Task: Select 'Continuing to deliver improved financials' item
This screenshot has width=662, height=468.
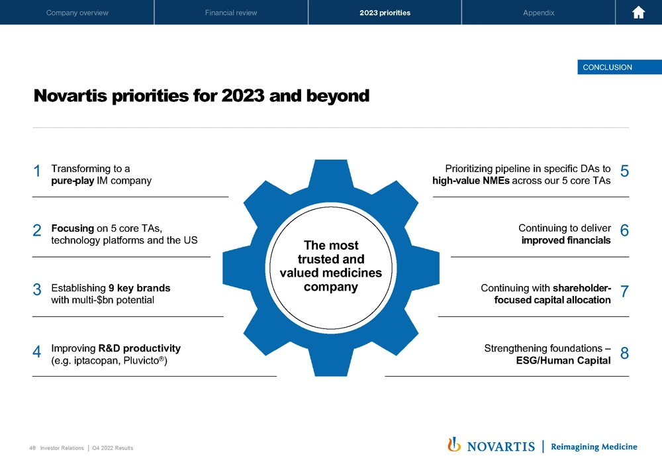Action: coord(565,234)
